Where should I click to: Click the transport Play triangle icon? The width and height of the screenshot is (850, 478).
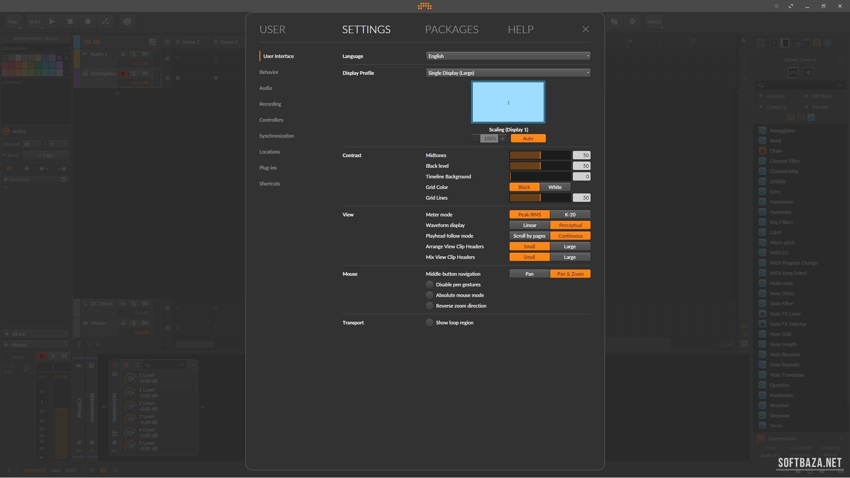pos(52,21)
